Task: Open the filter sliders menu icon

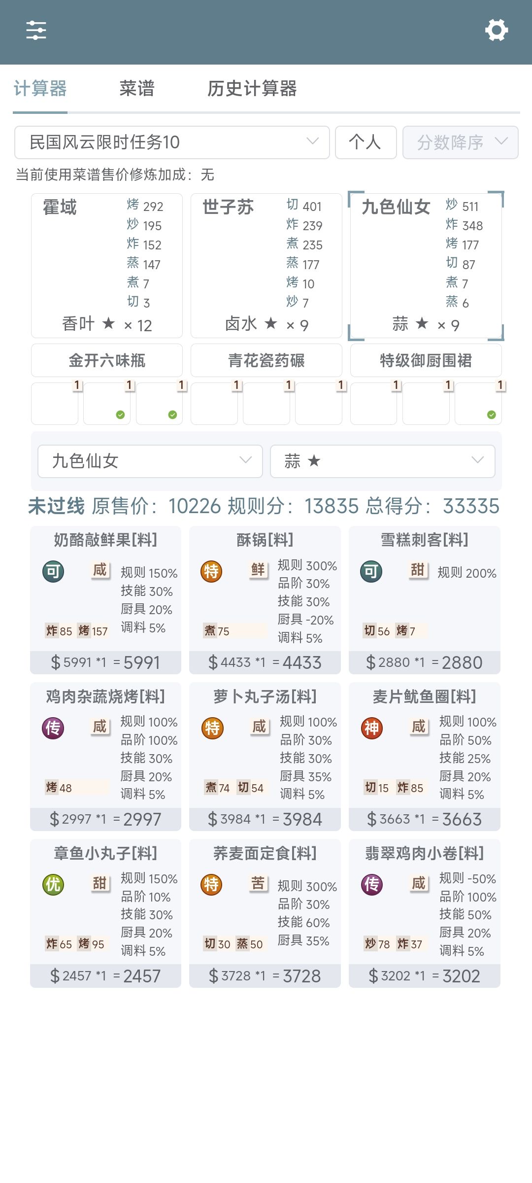Action: pyautogui.click(x=36, y=30)
